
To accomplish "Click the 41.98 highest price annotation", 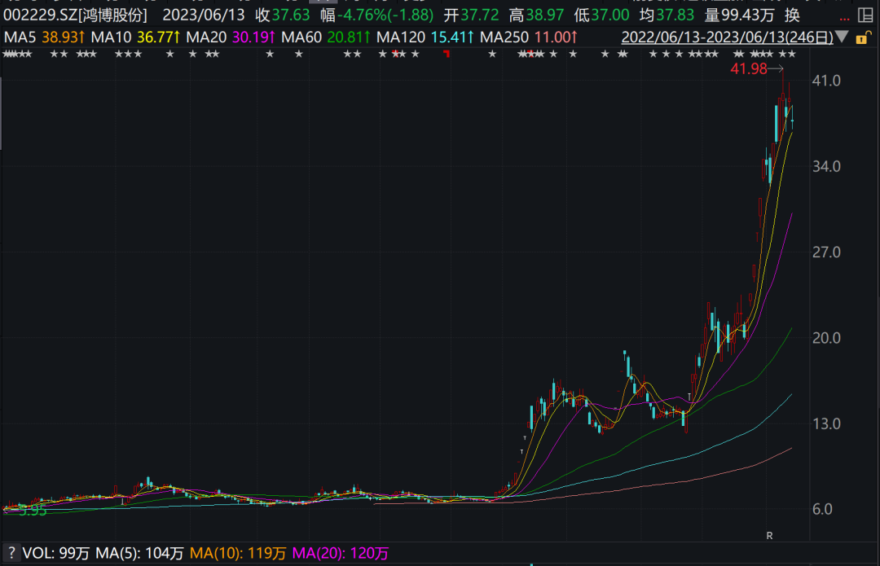I will [748, 69].
